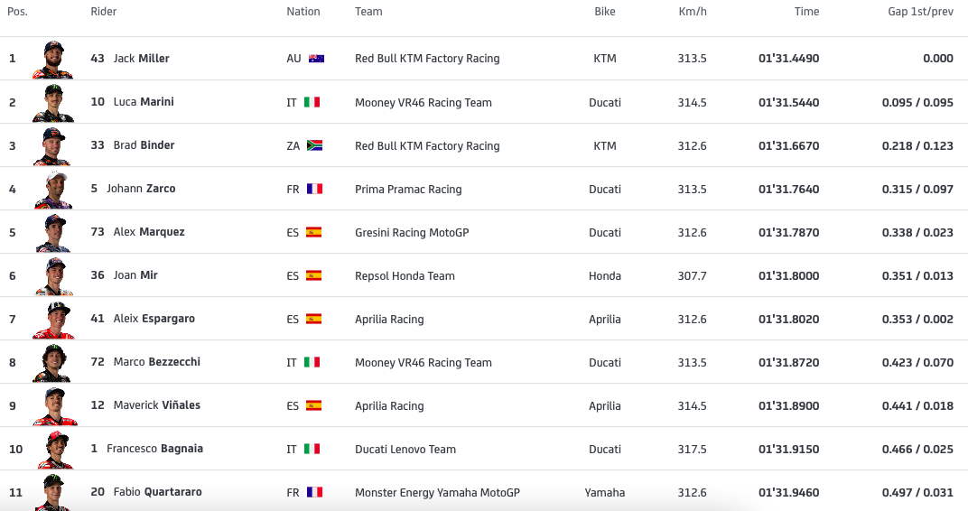Open Jack Miller's rider photo

[x=52, y=60]
